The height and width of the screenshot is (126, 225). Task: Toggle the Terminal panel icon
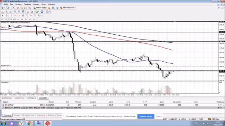[x=26, y=8]
